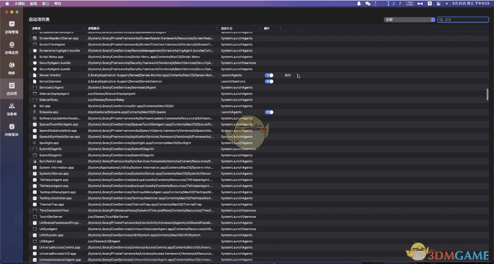This screenshot has width=494, height=264.
Task: Open the 编辑 menu in the menu bar
Action: pos(33,3)
